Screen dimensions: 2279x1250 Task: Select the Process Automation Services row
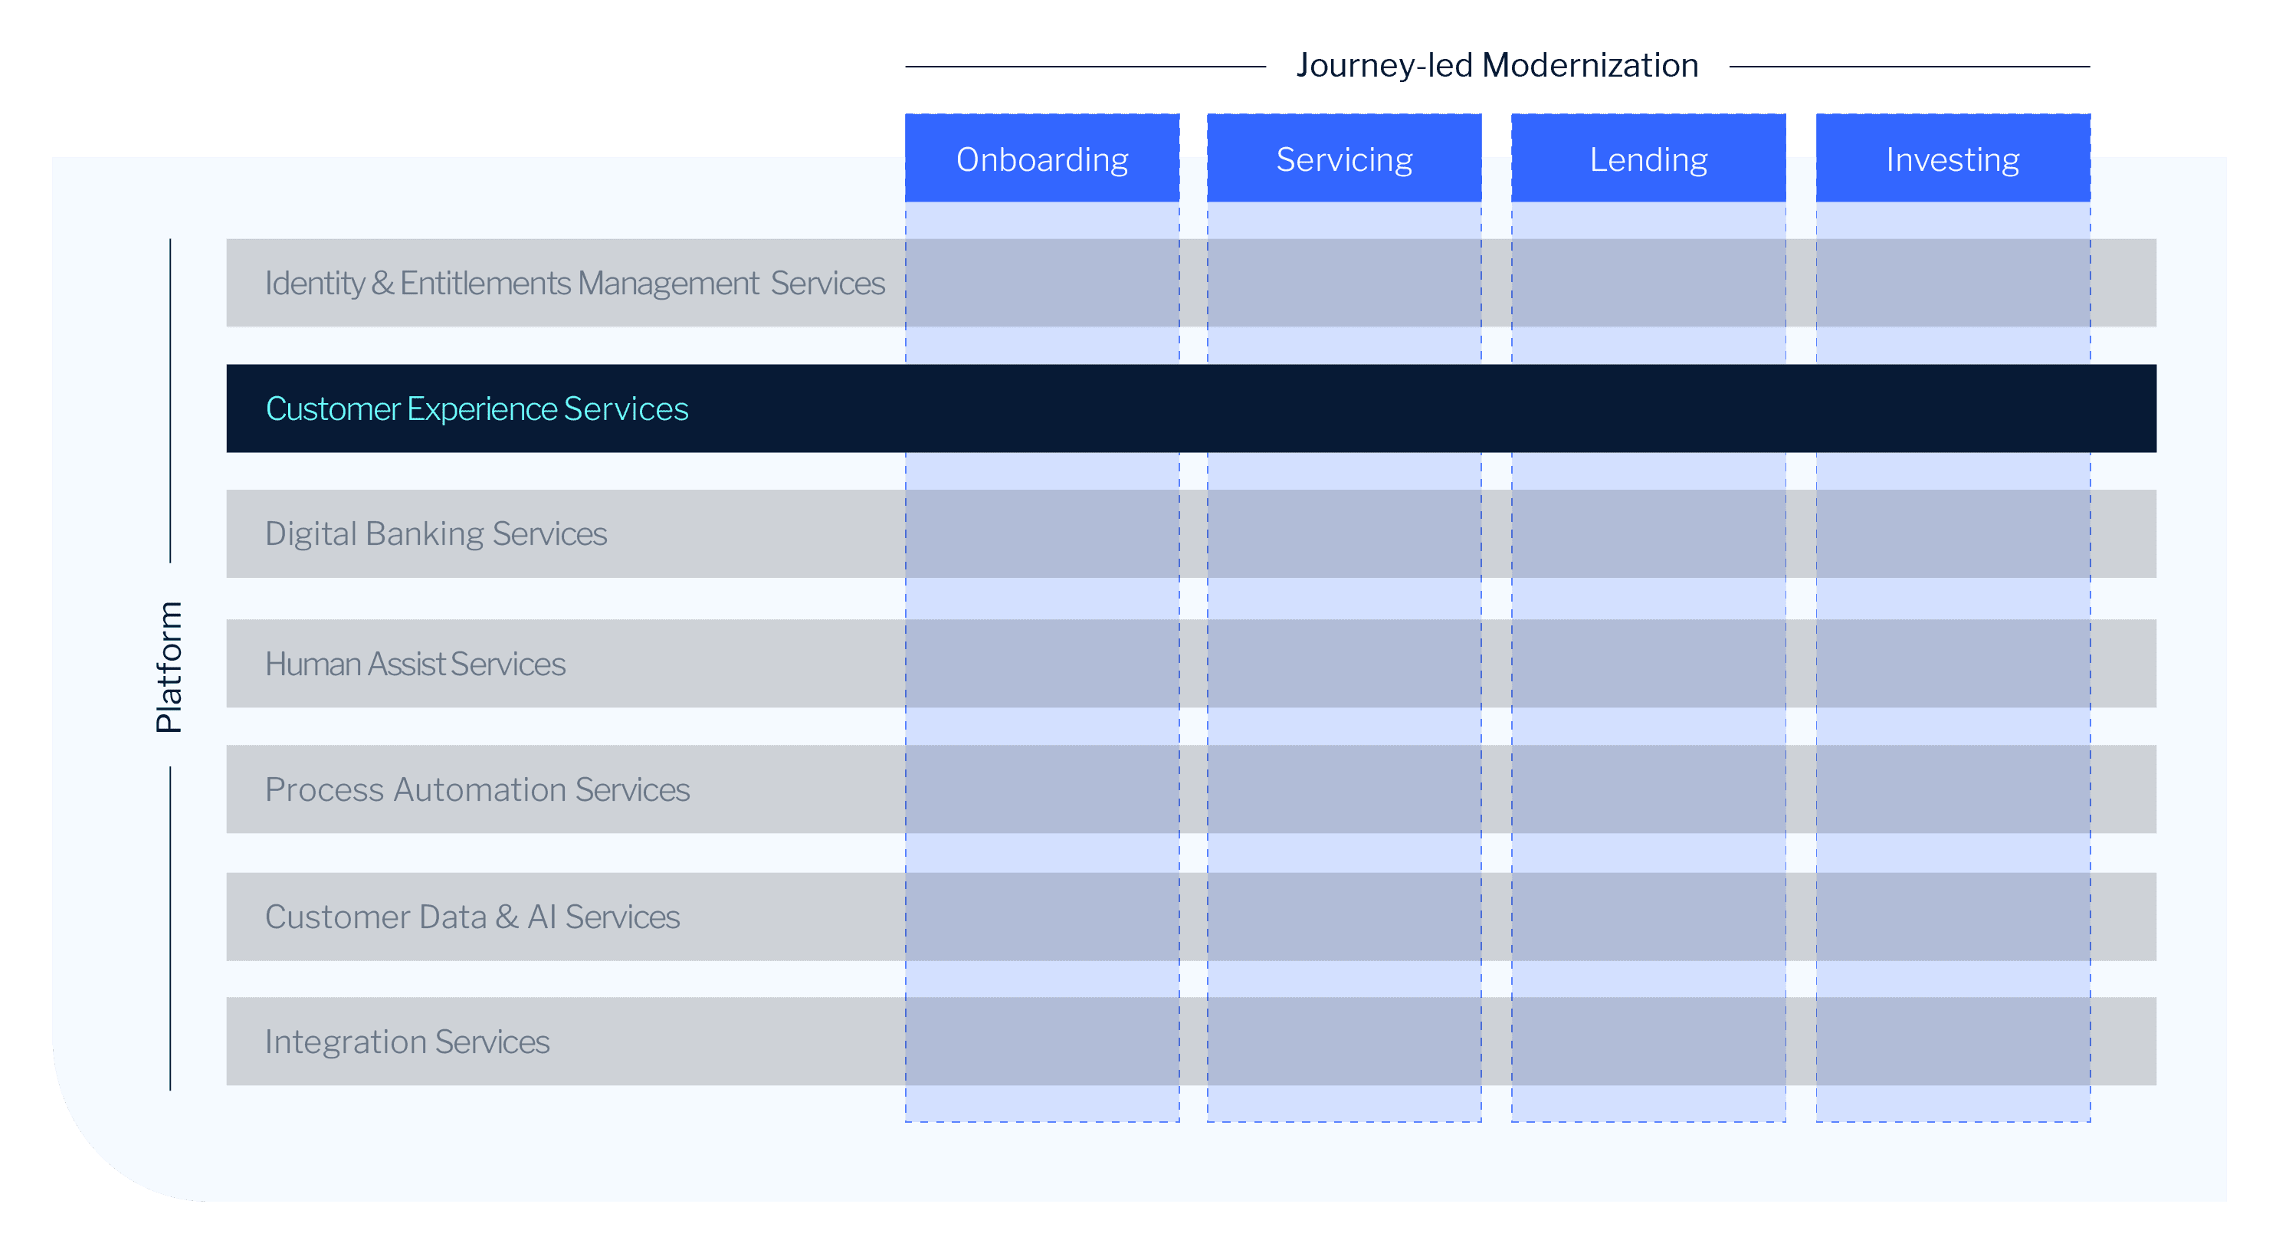pos(477,790)
